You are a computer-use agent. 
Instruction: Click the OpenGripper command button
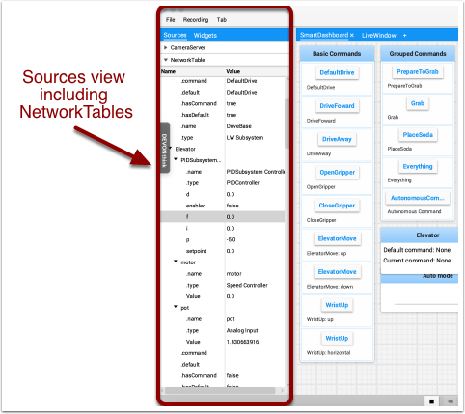[x=337, y=173]
